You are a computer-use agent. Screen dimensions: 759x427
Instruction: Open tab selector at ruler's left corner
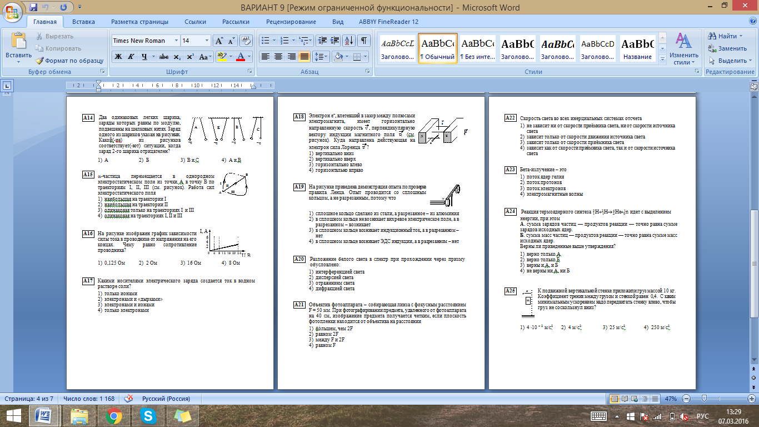(x=7, y=86)
